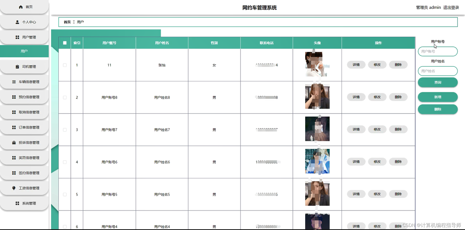This screenshot has width=465, height=230.
Task: Click 新增 add button
Action: [x=438, y=97]
